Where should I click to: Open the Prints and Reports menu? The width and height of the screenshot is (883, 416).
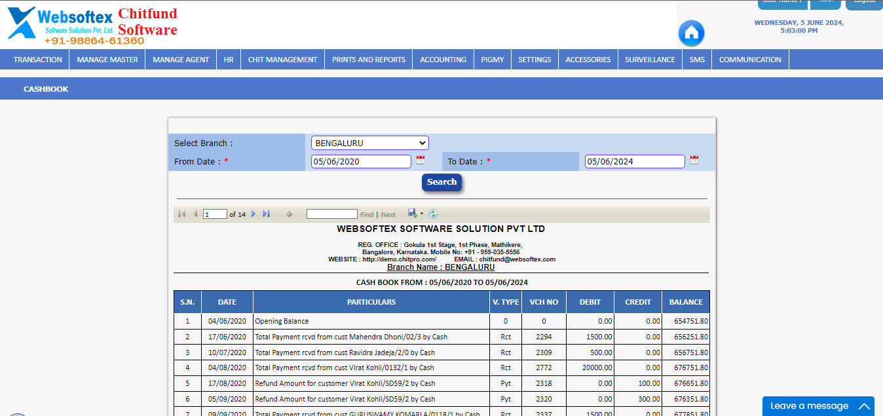(x=369, y=60)
